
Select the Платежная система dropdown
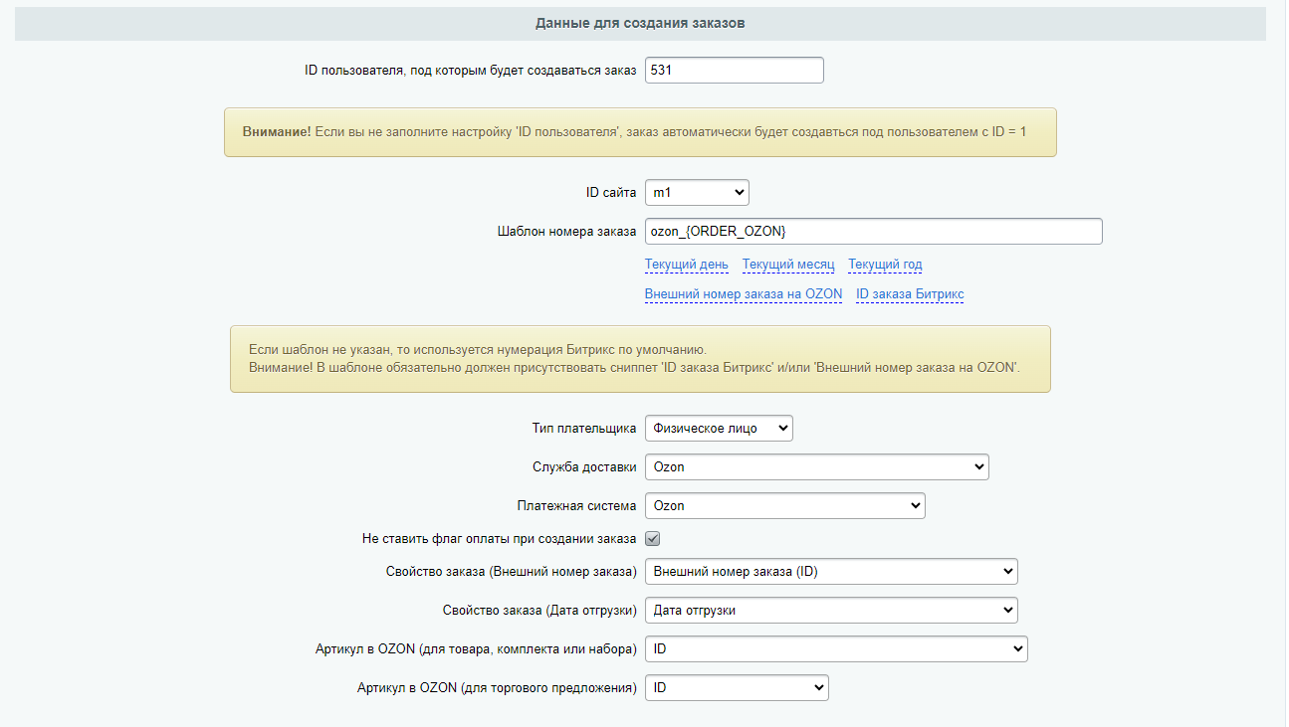click(x=784, y=505)
